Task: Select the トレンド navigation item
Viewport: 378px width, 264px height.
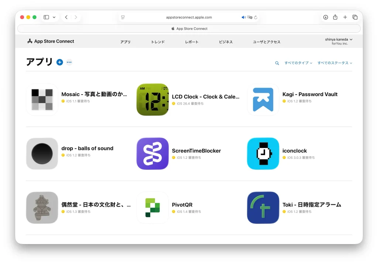Action: (158, 42)
